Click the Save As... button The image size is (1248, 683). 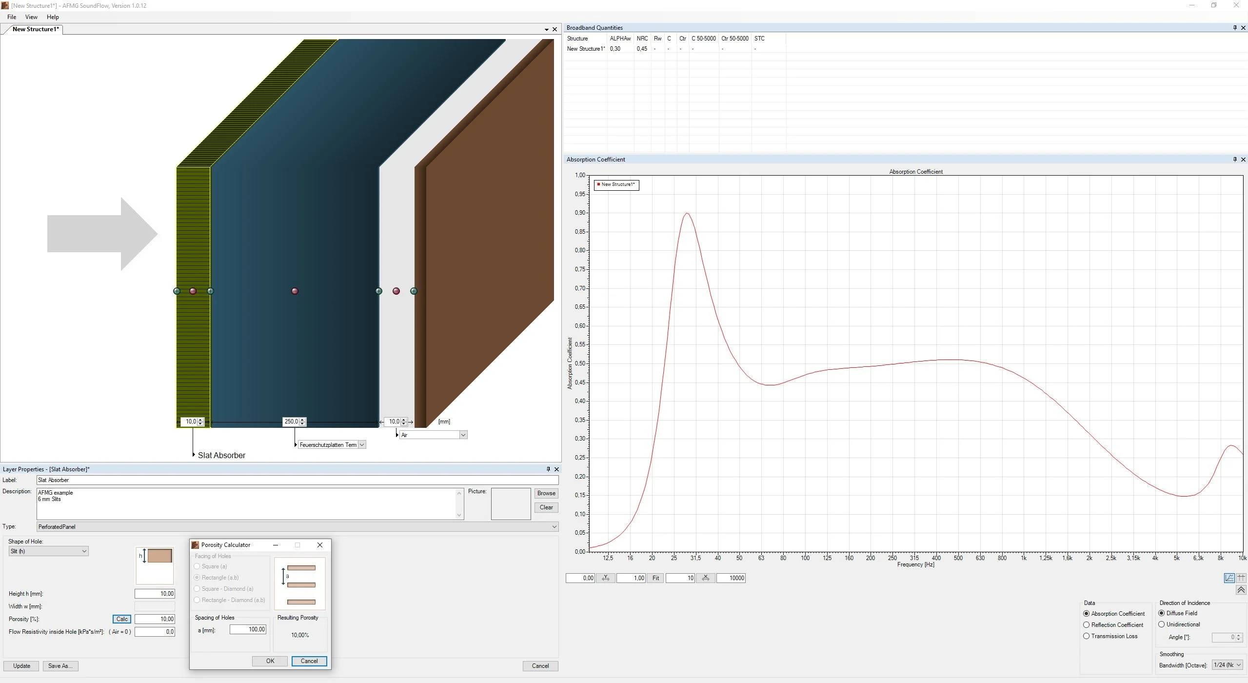click(x=60, y=666)
